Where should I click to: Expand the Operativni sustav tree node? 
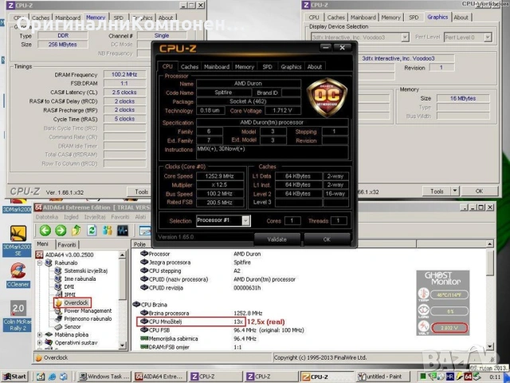coord(40,342)
